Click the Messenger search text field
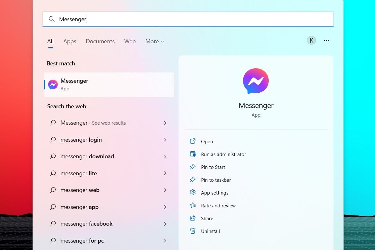This screenshot has height=250, width=375. (188, 19)
